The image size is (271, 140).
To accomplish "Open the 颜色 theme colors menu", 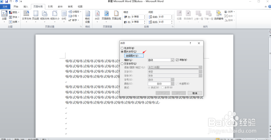I will pos(14,12).
